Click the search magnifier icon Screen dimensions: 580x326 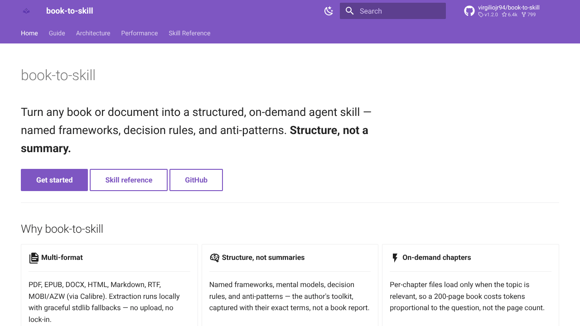(349, 11)
